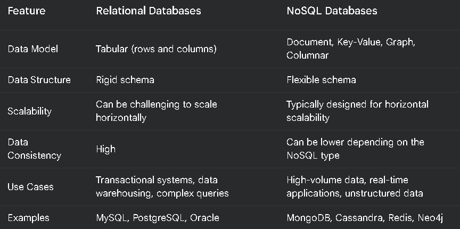Select the NoSQL Databases column header
460x229 pixels.
click(332, 11)
